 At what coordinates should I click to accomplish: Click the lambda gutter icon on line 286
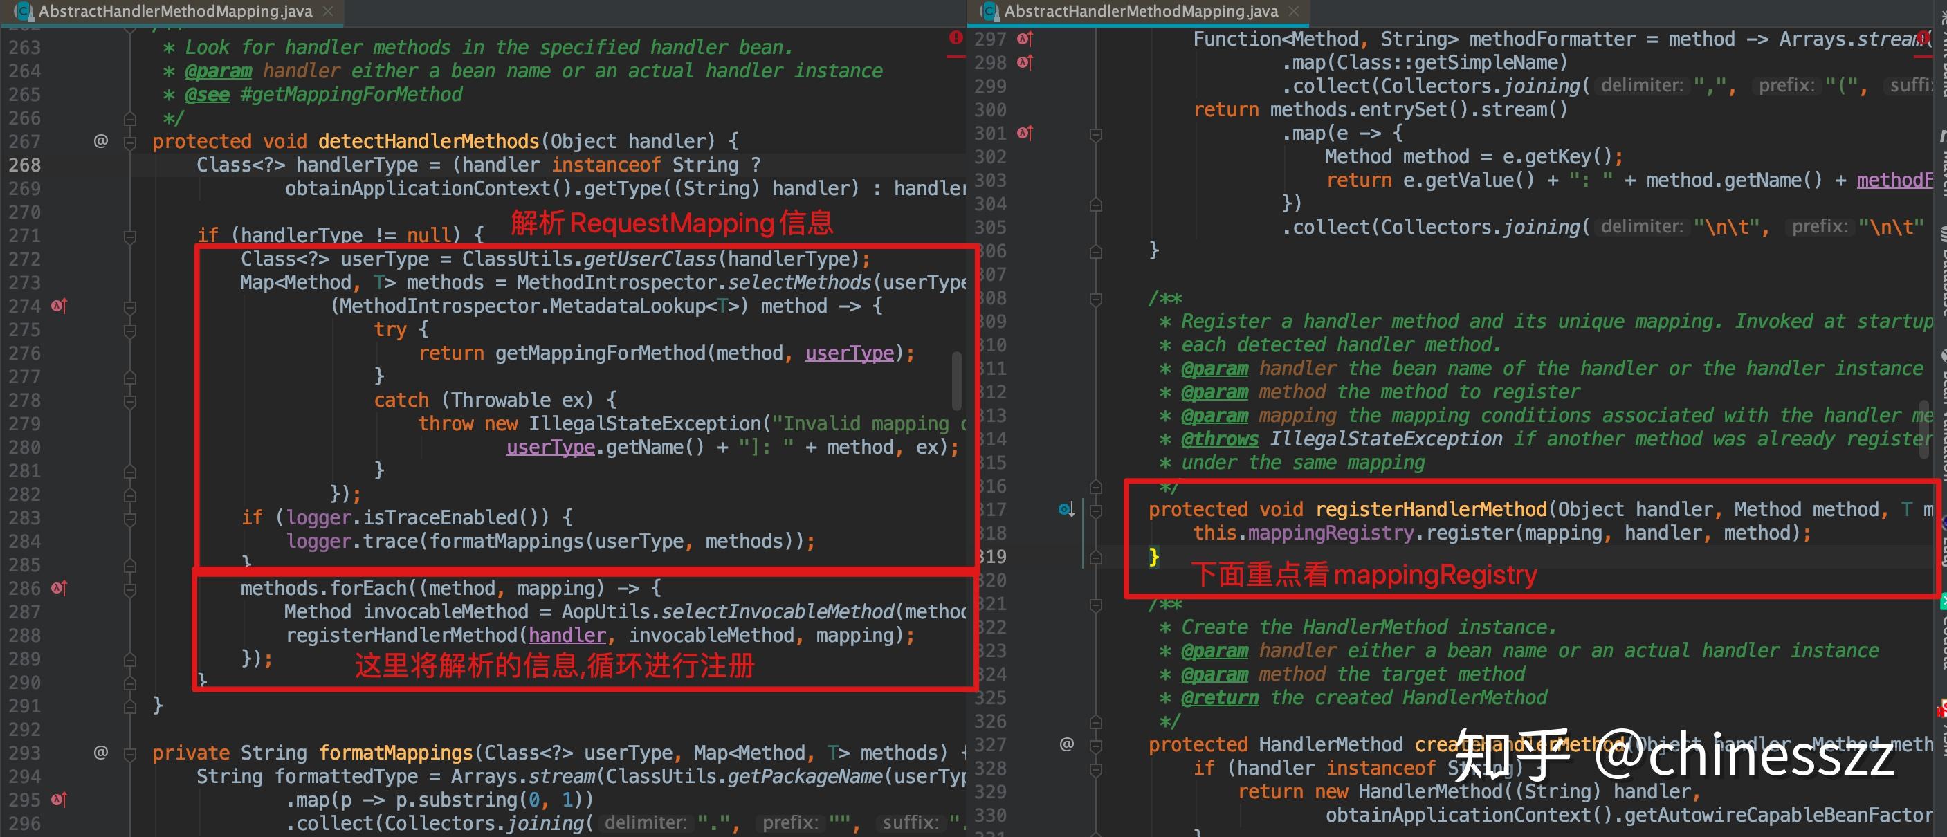(x=59, y=588)
